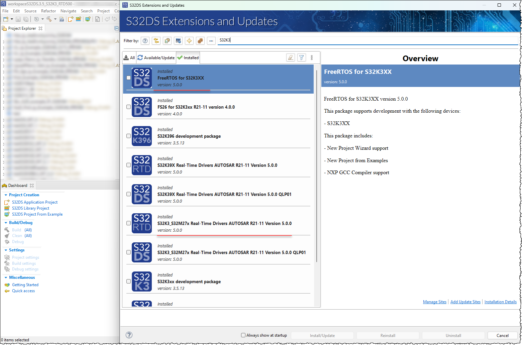
Task: Collapse the Project Creation section
Action: tap(6, 195)
